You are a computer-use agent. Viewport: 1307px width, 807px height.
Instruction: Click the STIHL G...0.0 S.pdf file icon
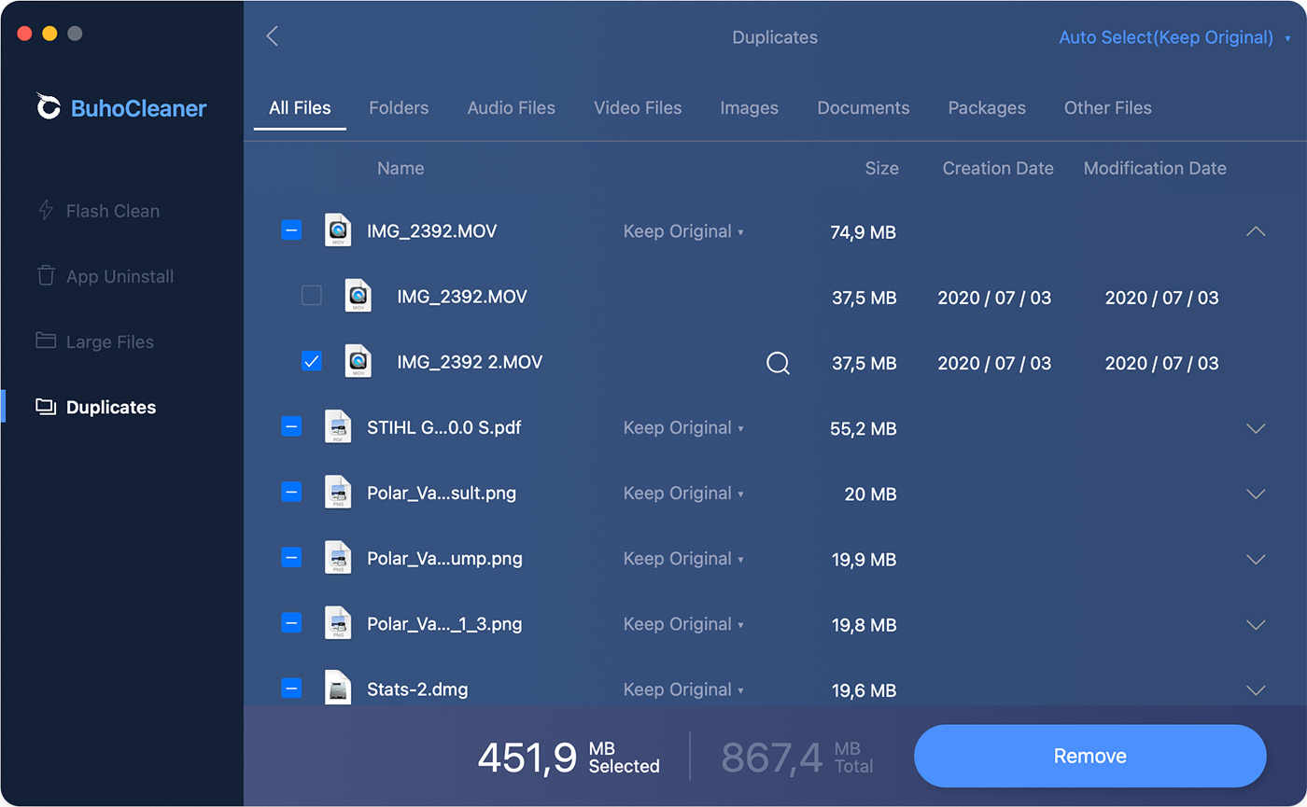pos(338,426)
